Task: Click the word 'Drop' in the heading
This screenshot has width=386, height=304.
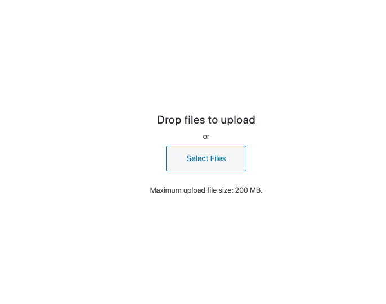Action: (x=169, y=120)
